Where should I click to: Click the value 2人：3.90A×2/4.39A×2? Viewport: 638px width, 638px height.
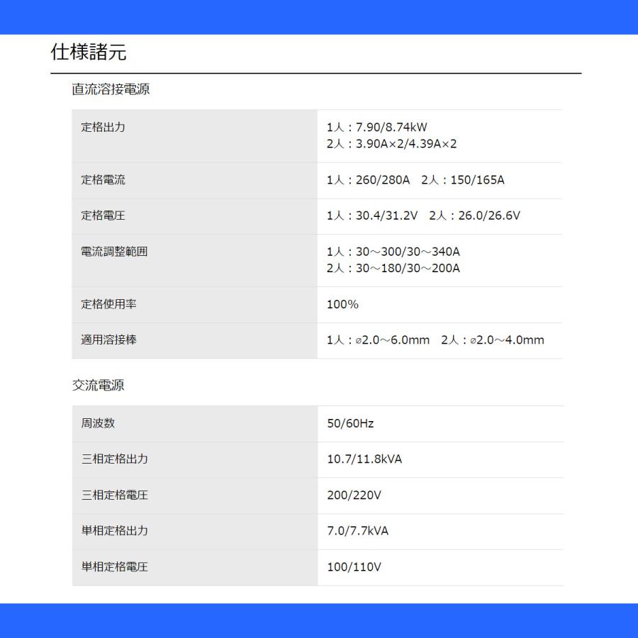[391, 144]
